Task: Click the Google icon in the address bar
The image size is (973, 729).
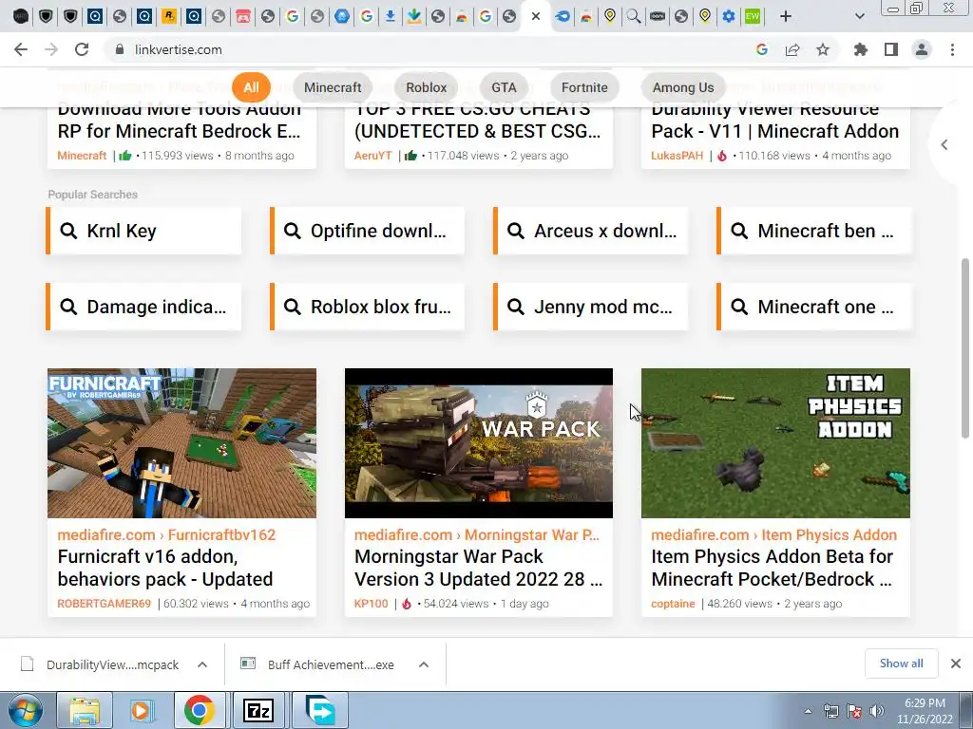Action: (x=762, y=49)
